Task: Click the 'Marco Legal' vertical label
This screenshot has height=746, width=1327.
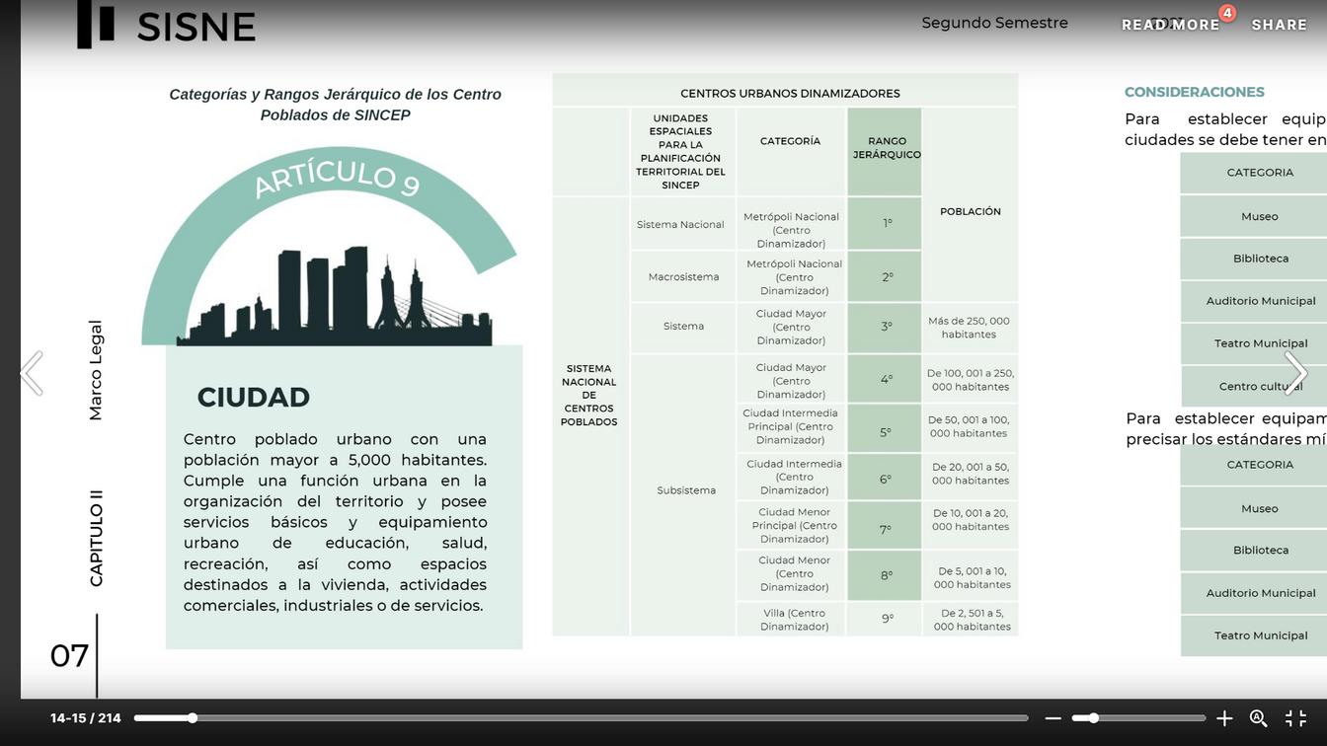Action: (95, 370)
